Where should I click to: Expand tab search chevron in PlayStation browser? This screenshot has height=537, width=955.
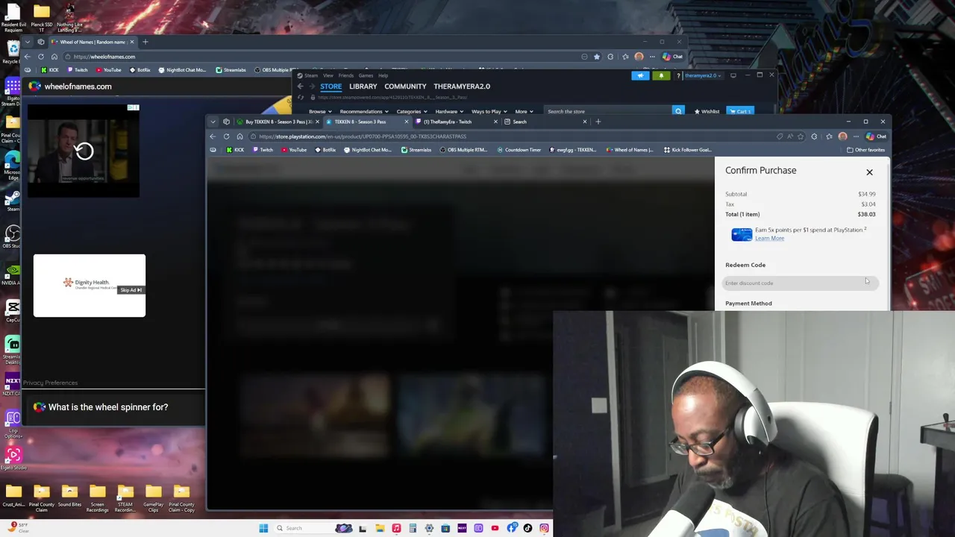tap(213, 122)
